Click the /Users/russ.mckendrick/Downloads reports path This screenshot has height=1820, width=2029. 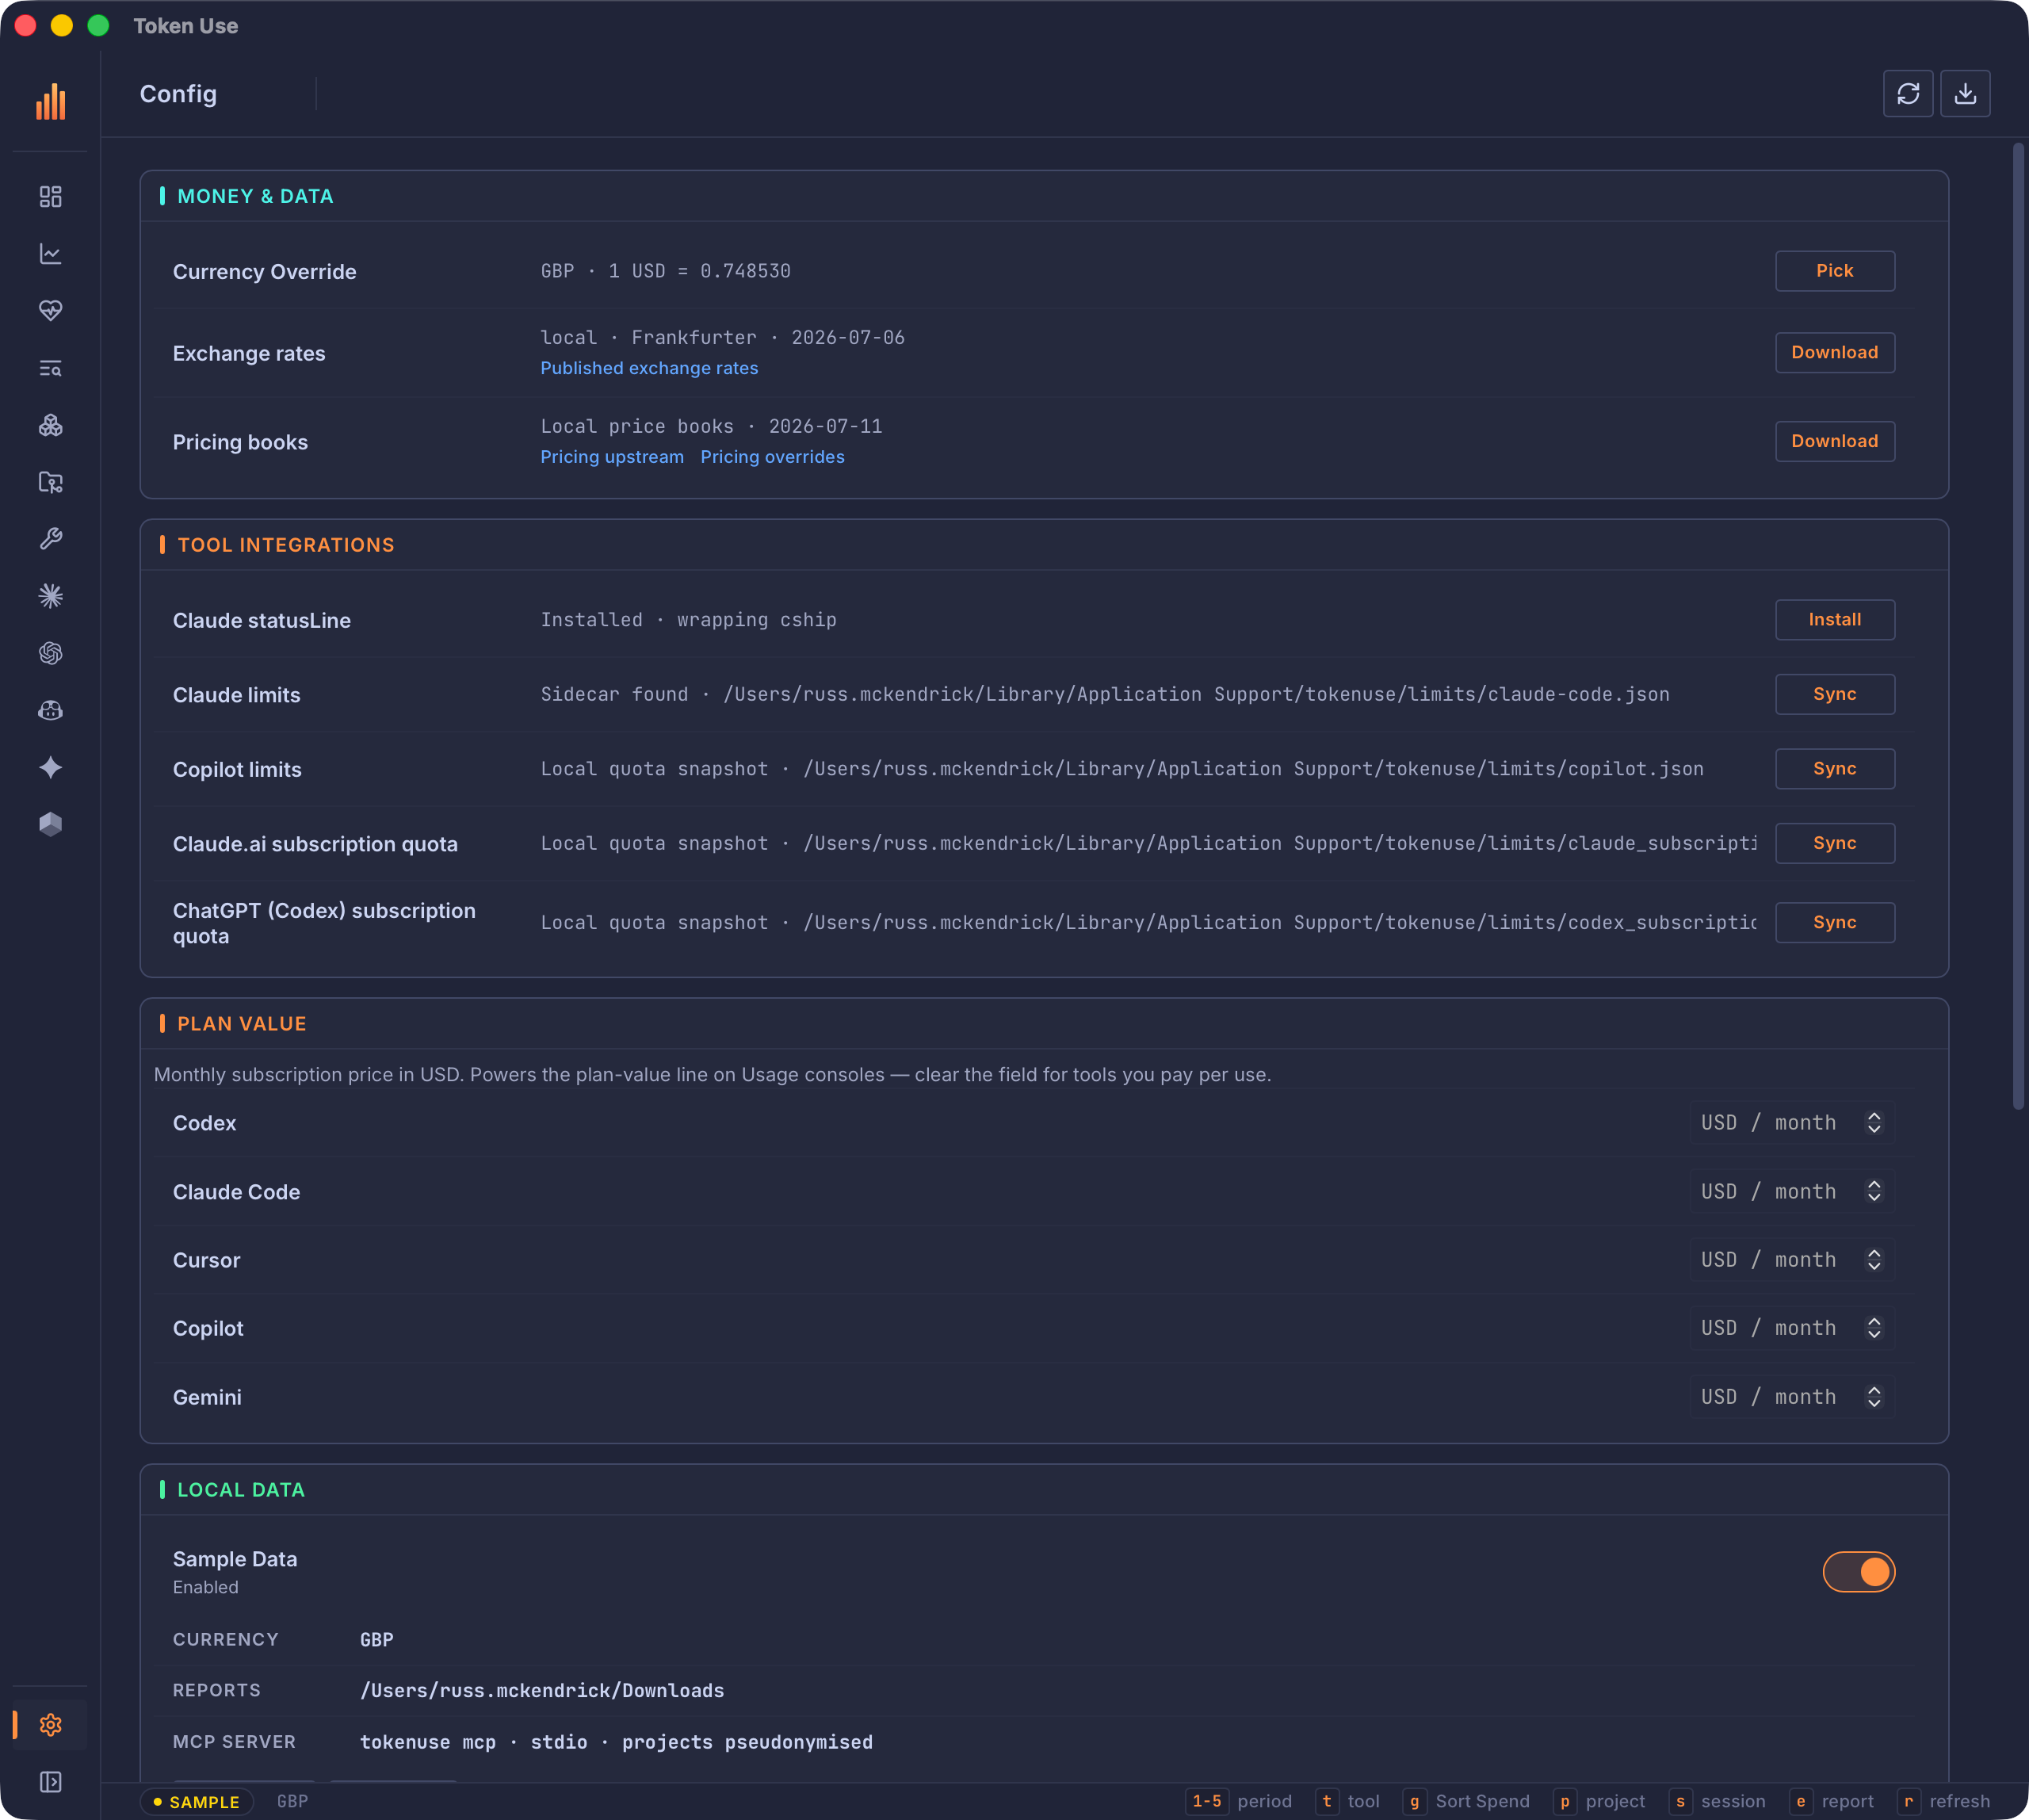542,1691
